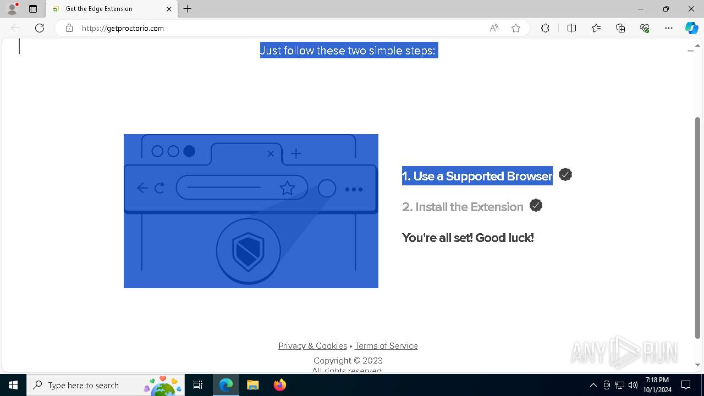The image size is (704, 396).
Task: Open Microsoft Edge from taskbar
Action: (226, 385)
